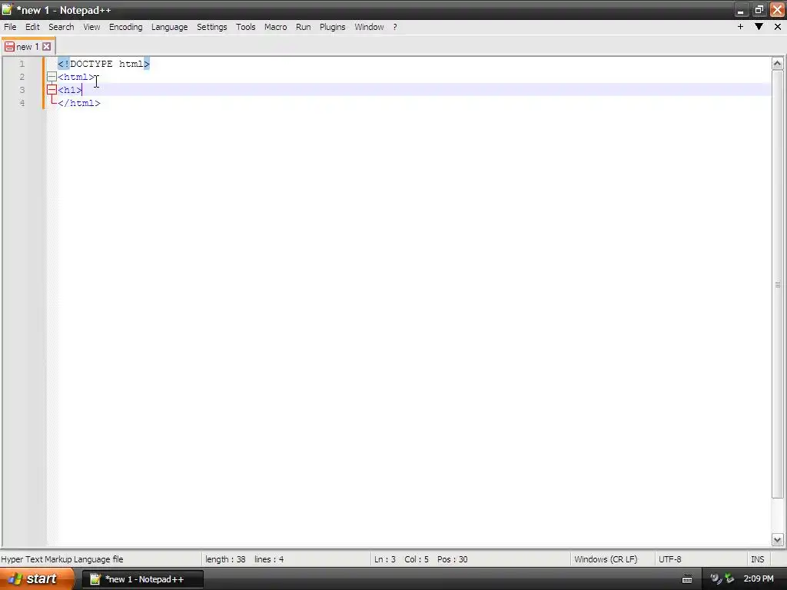Click the 2:09 PM clock
787x590 pixels.
tap(759, 579)
